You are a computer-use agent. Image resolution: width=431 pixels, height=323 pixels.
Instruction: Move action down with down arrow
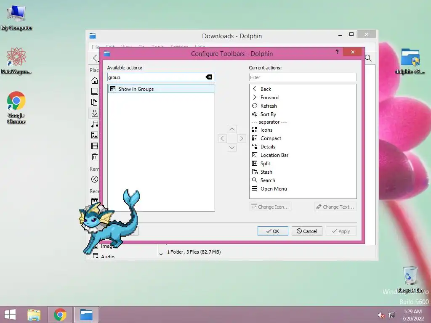click(232, 148)
